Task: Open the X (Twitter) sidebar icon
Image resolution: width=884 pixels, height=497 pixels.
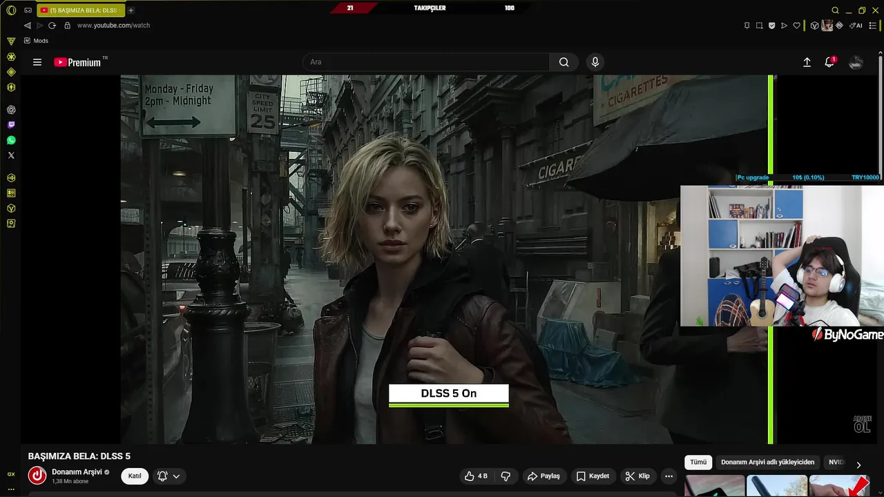Action: click(11, 155)
